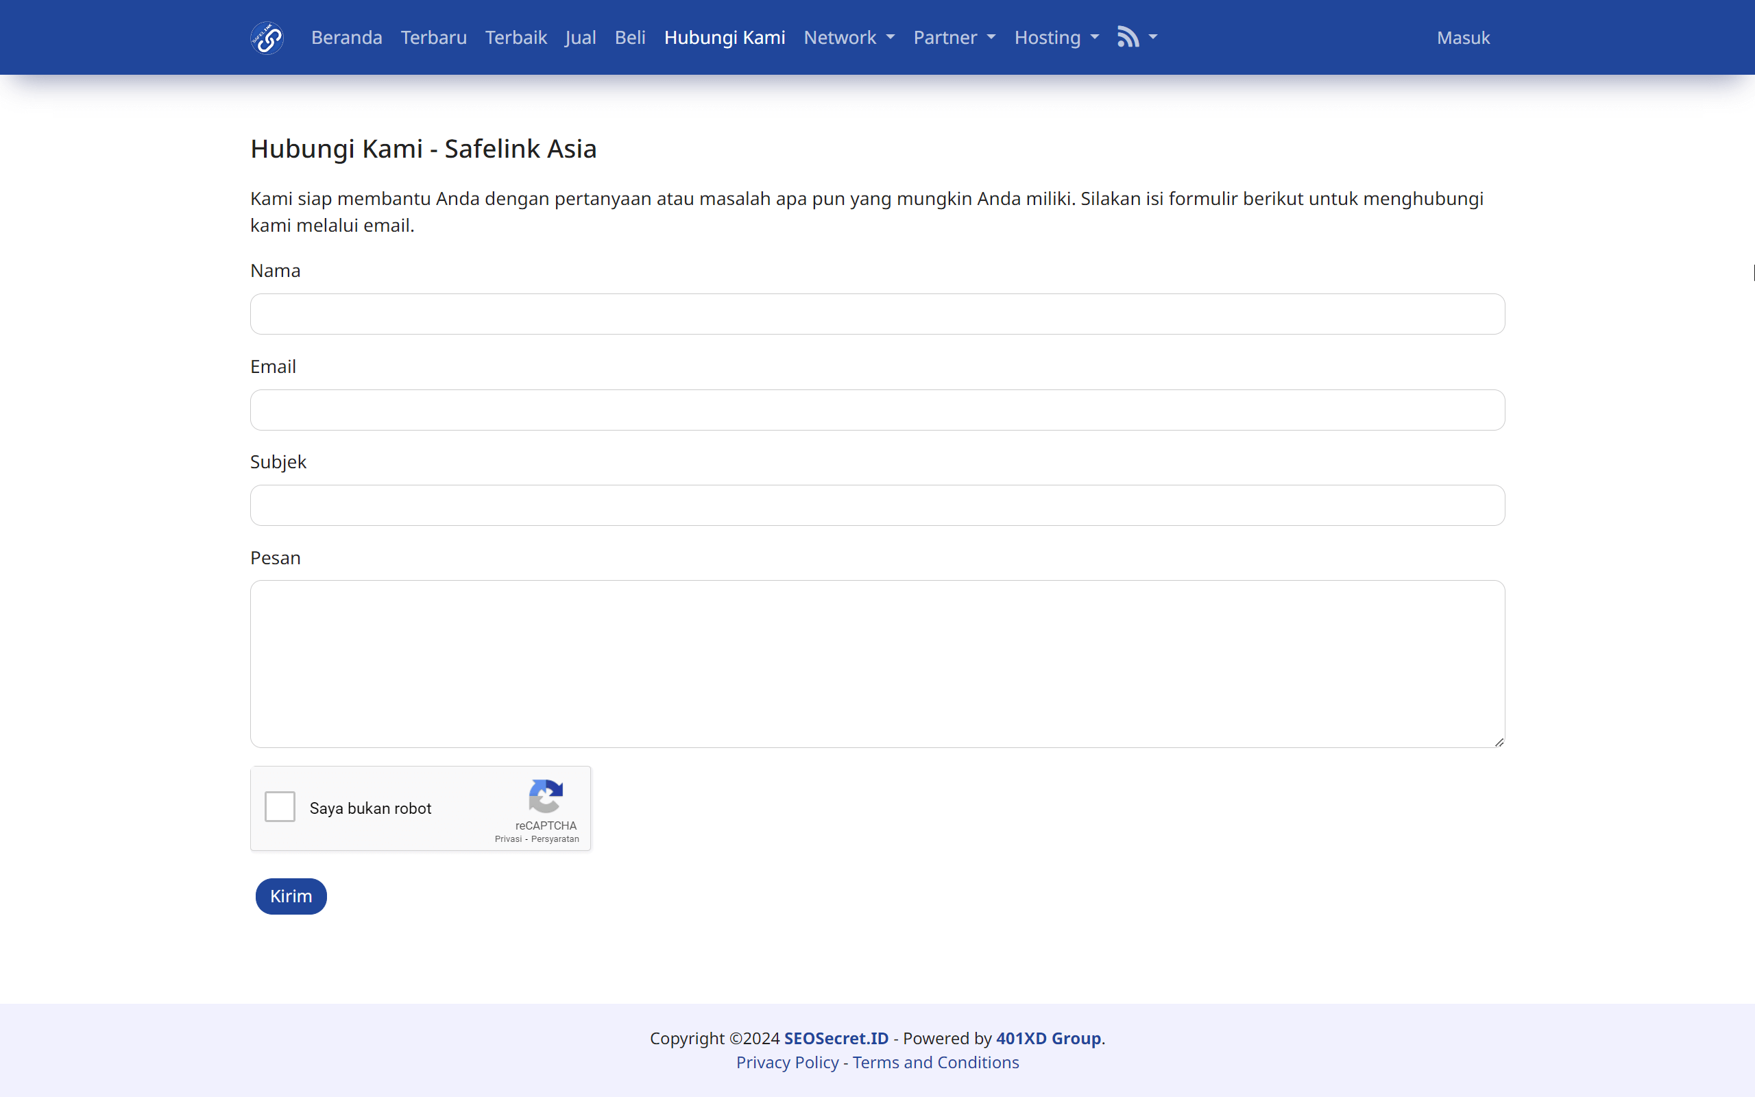Open the Partner dropdown

click(x=954, y=37)
